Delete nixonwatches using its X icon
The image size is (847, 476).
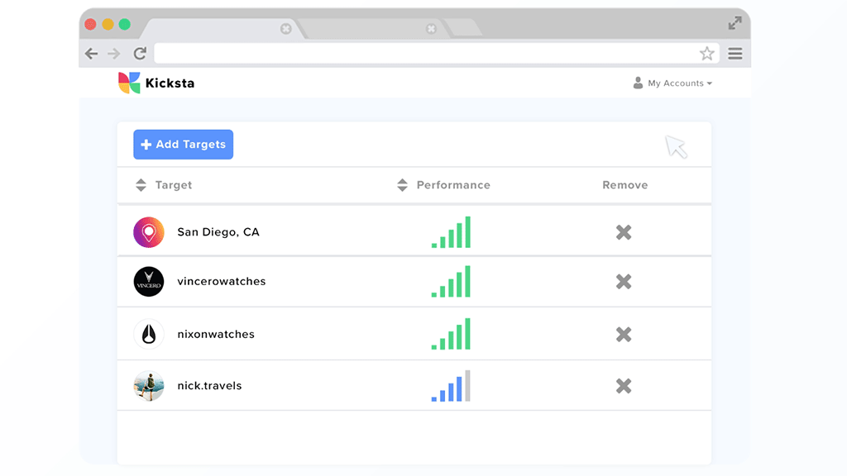point(624,335)
